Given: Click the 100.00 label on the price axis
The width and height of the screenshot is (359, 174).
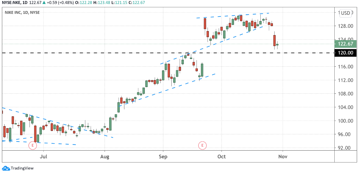Looking at the screenshot, I should [x=345, y=121].
